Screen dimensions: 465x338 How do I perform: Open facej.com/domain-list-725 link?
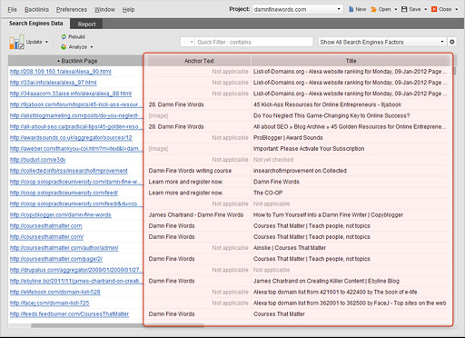coord(50,303)
